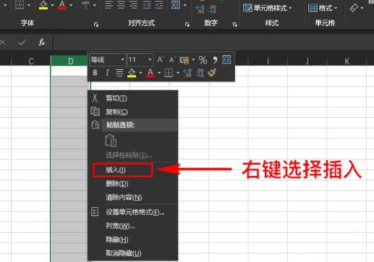Click the ribbon phonetic guide icon
374x262 pixels.
86,5
